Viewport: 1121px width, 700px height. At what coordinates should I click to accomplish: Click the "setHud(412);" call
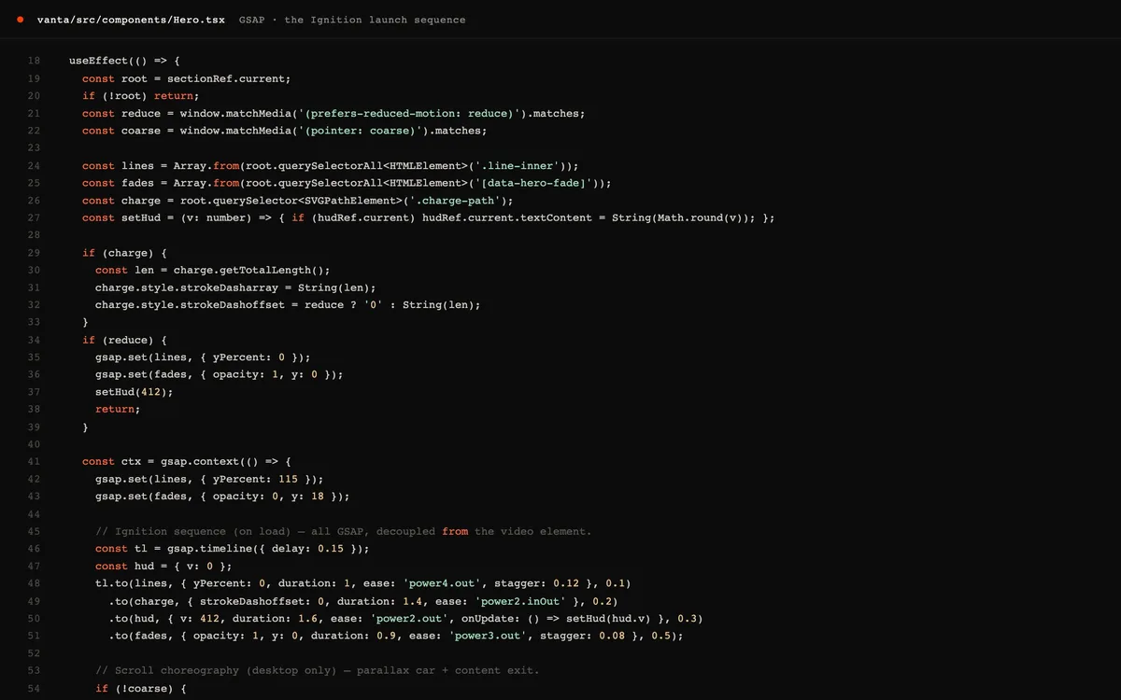point(135,392)
